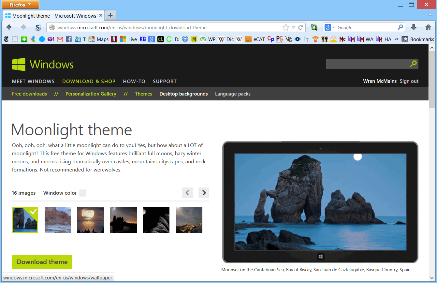The height and width of the screenshot is (283, 437).
Task: Open the blue eye bookmark icon
Action: click(297, 39)
